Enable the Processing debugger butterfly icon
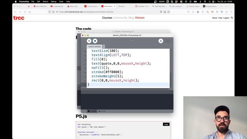 point(161,41)
